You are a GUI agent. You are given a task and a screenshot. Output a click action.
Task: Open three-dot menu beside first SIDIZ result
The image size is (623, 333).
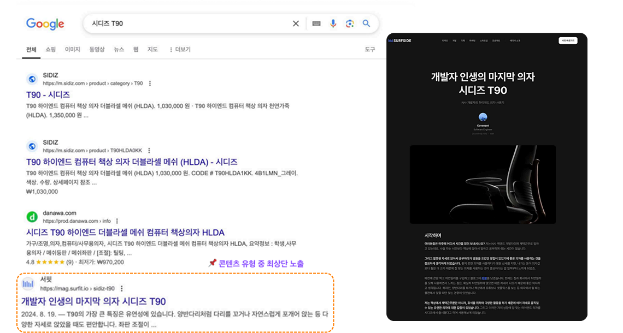click(150, 84)
